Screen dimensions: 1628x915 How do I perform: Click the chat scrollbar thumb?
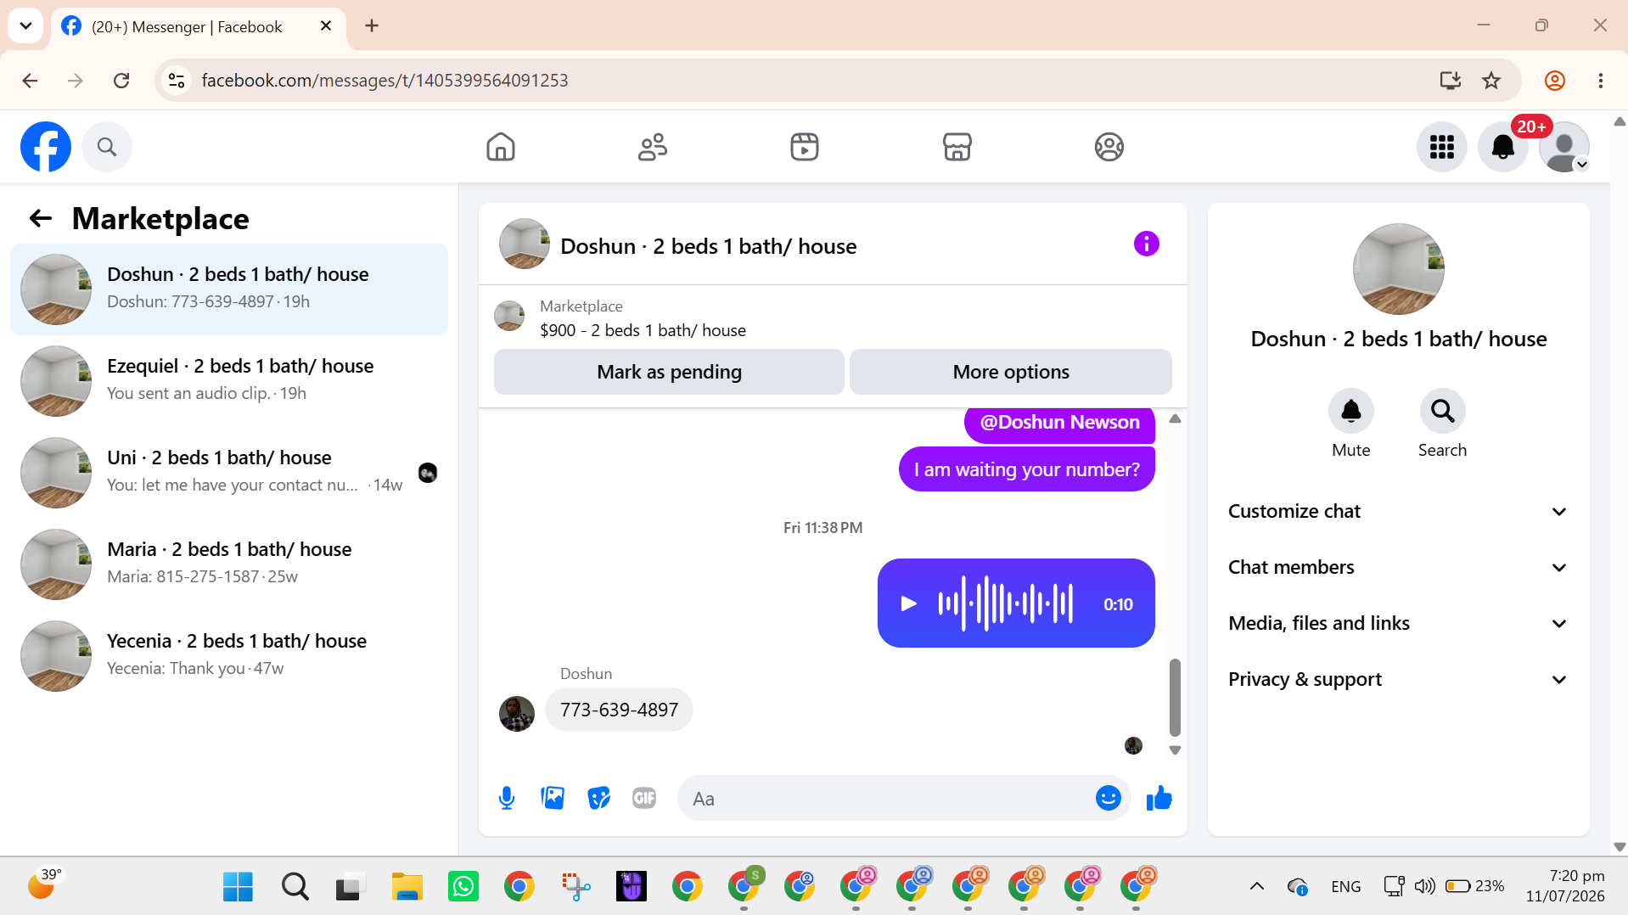tap(1175, 698)
